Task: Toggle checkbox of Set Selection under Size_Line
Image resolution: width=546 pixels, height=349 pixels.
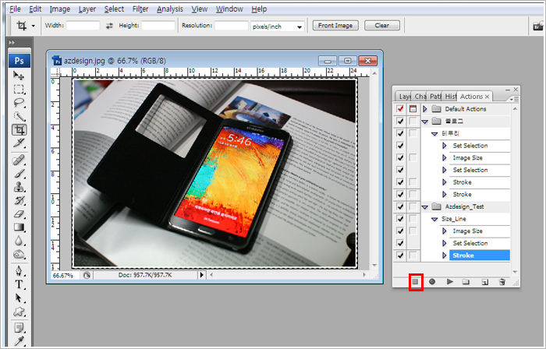Action: pyautogui.click(x=400, y=243)
